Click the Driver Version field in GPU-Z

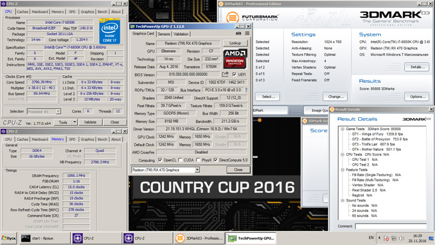(201, 129)
